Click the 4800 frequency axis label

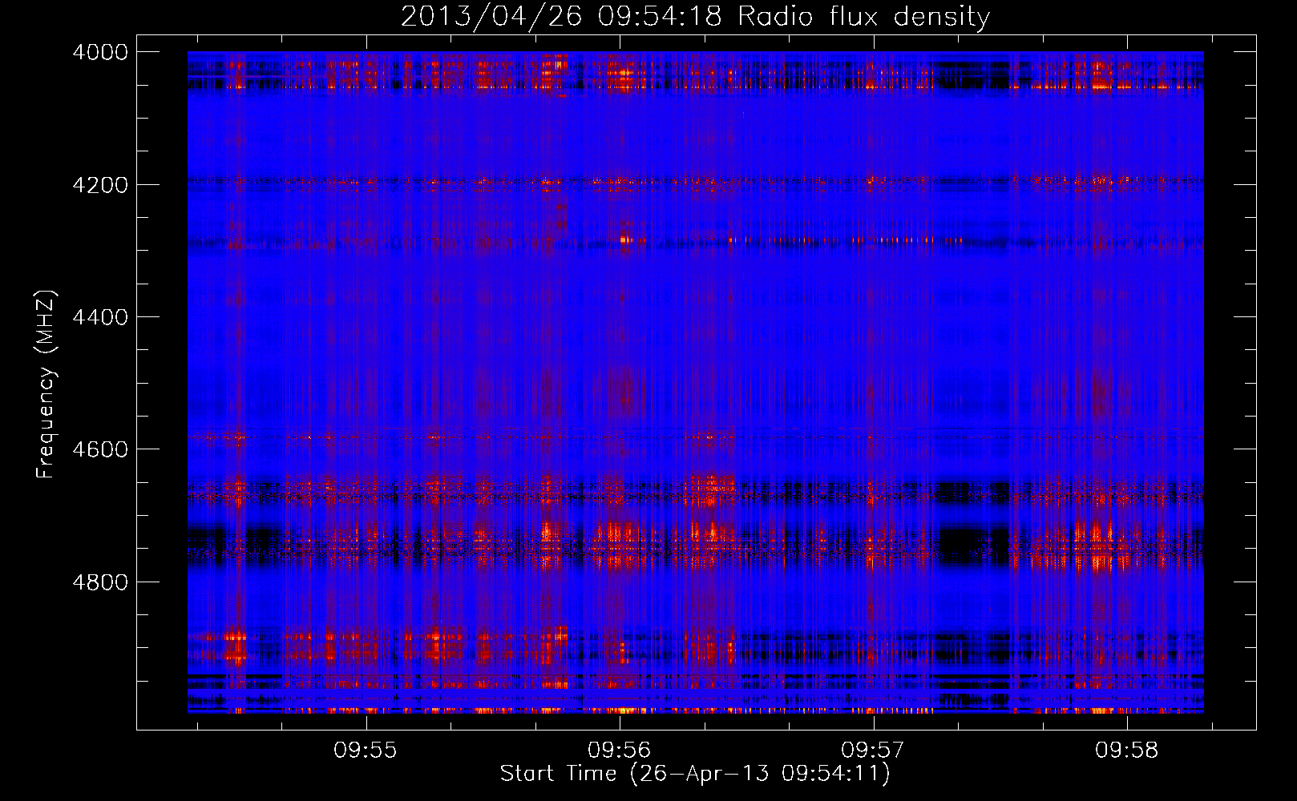pos(100,582)
